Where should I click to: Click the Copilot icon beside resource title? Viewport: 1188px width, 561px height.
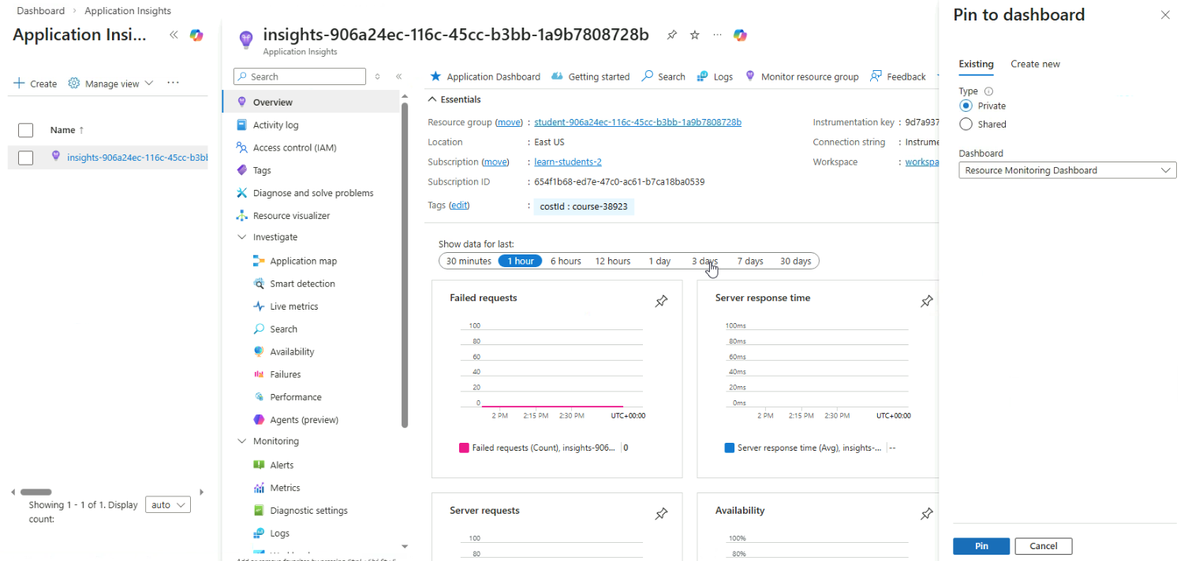coord(740,35)
